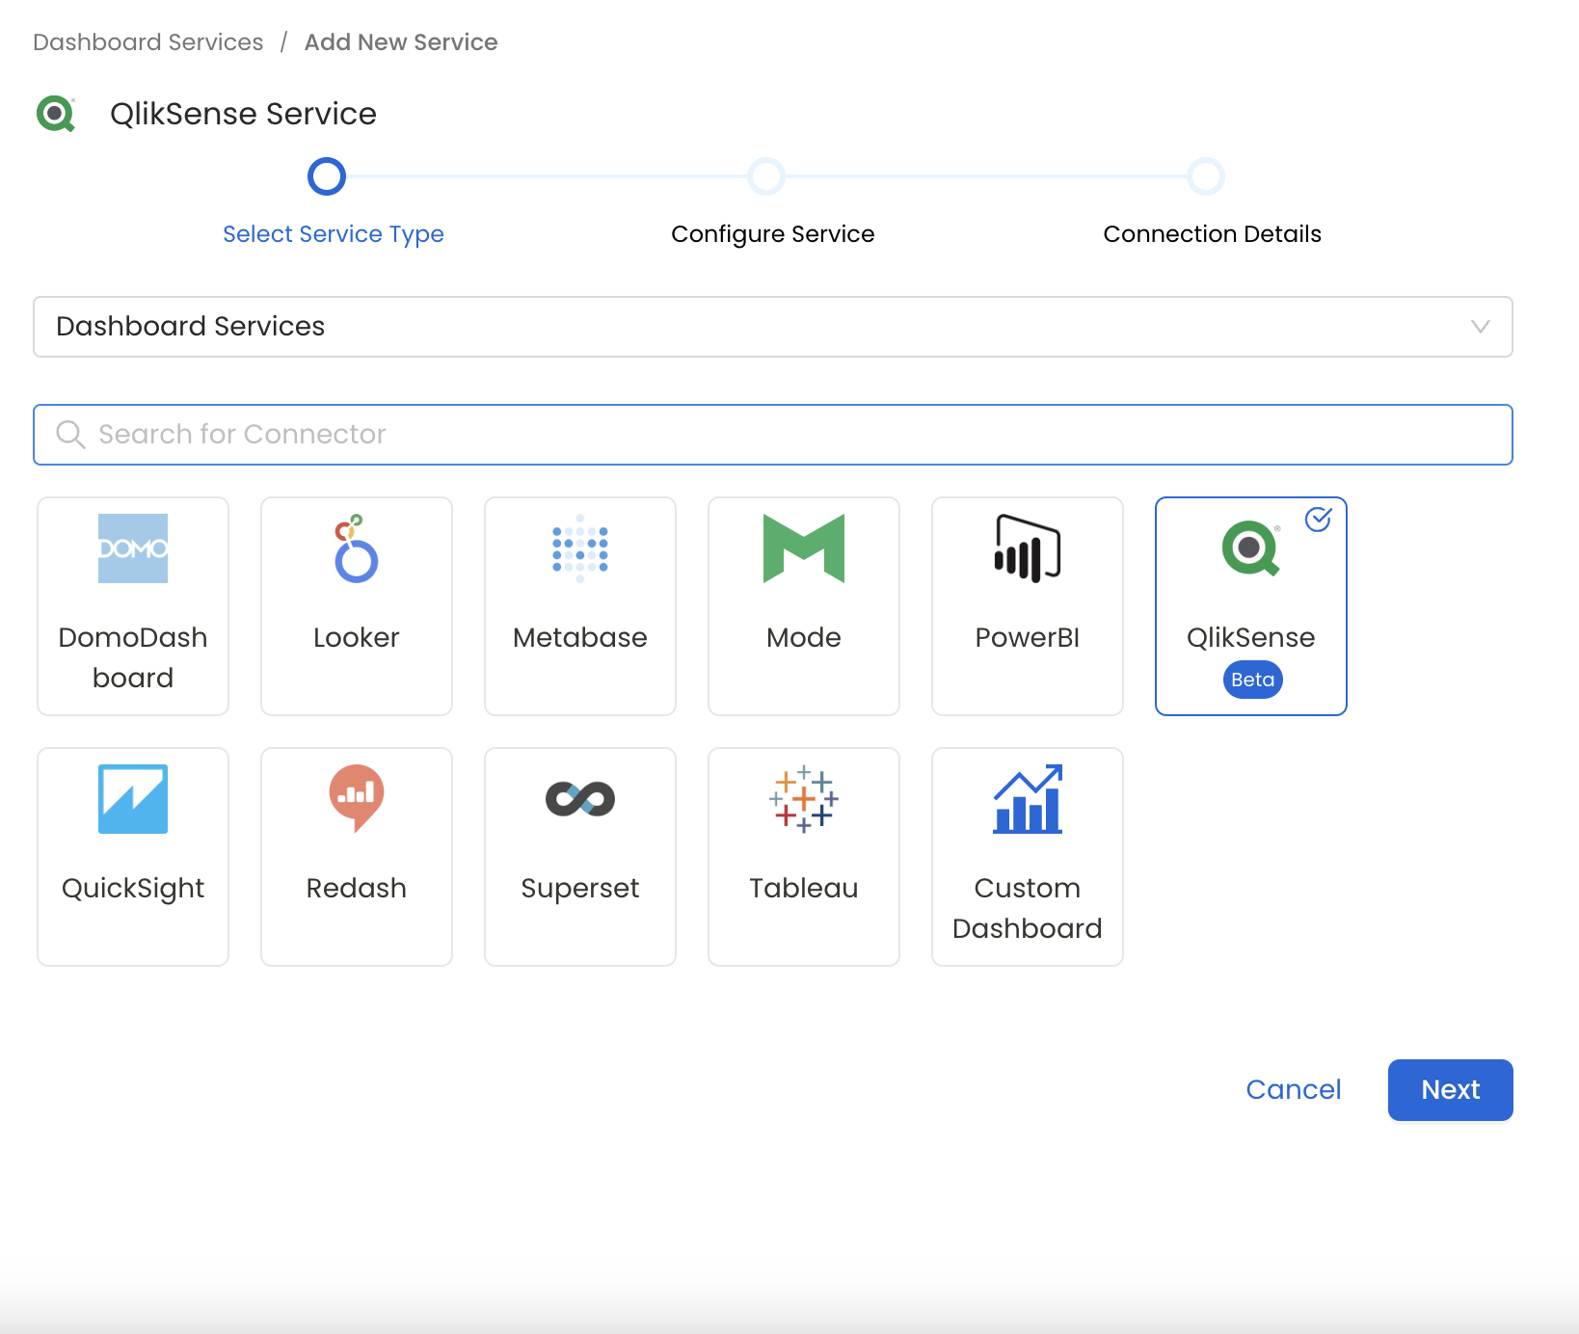Choose the Looker service logo

tap(356, 548)
